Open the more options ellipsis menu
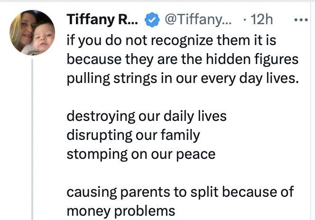This screenshot has height=220, width=315. pyautogui.click(x=301, y=20)
